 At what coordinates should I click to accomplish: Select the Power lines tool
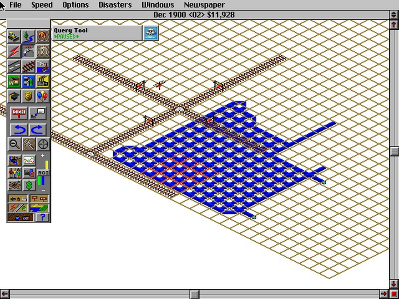(14, 51)
